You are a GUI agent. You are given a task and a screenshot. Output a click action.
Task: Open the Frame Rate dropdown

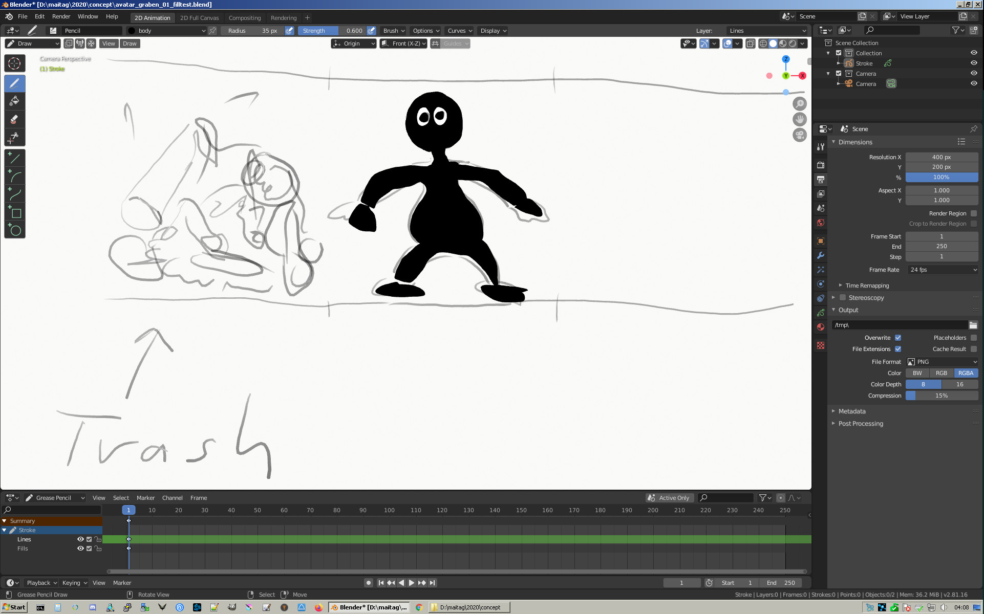point(942,270)
